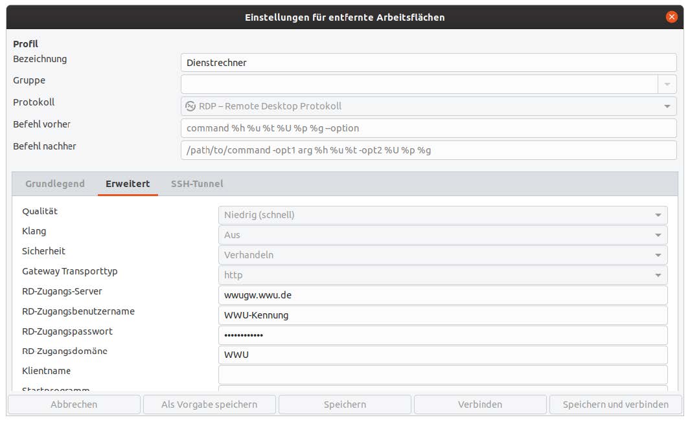690x422 pixels.
Task: Click the Abbrechen button
Action: [74, 405]
